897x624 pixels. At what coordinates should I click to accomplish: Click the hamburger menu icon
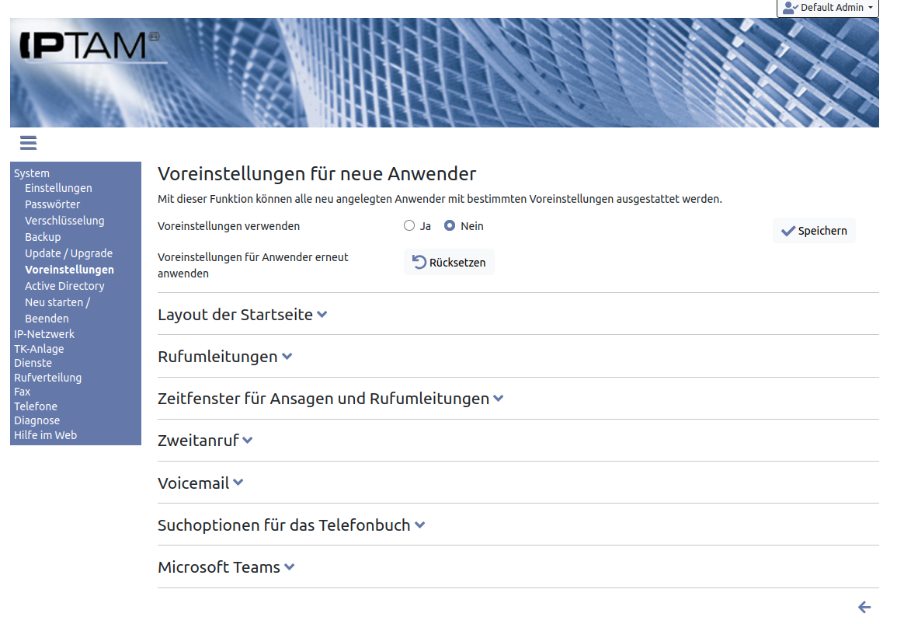29,143
